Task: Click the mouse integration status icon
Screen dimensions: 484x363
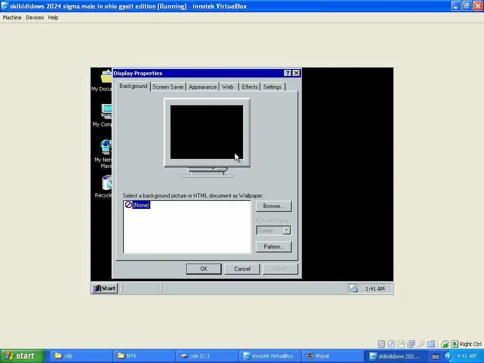Action: pos(444,344)
